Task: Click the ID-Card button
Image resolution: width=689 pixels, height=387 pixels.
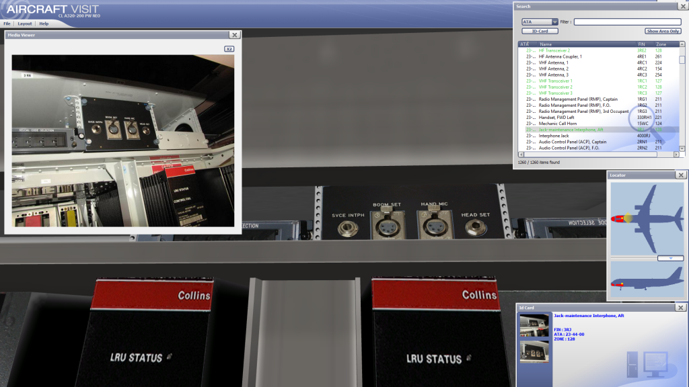Action: point(540,31)
